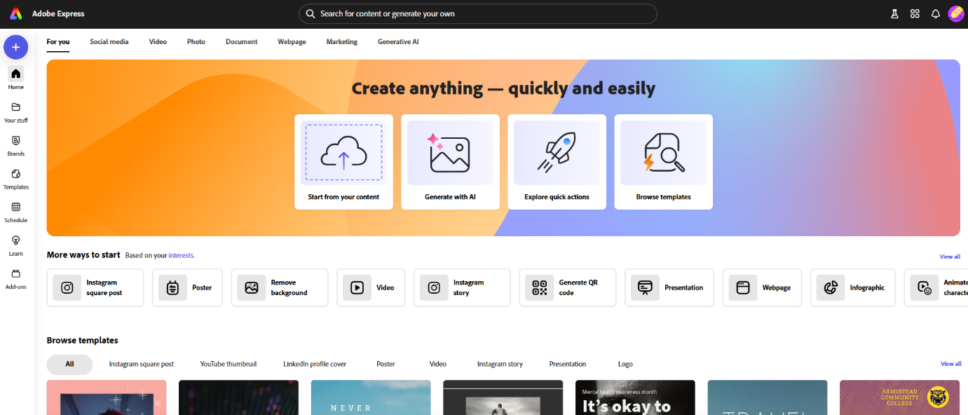Viewport: 968px width, 415px height.
Task: Open the Learn section in sidebar
Action: coord(15,245)
